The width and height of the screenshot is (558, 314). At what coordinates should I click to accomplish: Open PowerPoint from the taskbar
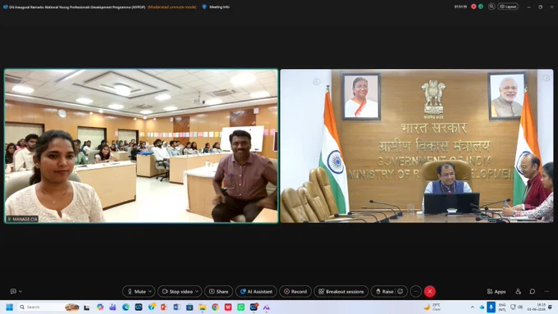[x=163, y=307]
